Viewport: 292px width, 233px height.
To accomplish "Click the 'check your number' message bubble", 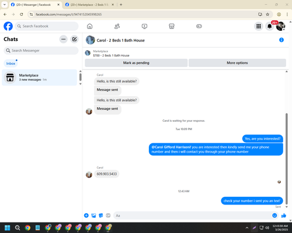I will click(x=252, y=201).
